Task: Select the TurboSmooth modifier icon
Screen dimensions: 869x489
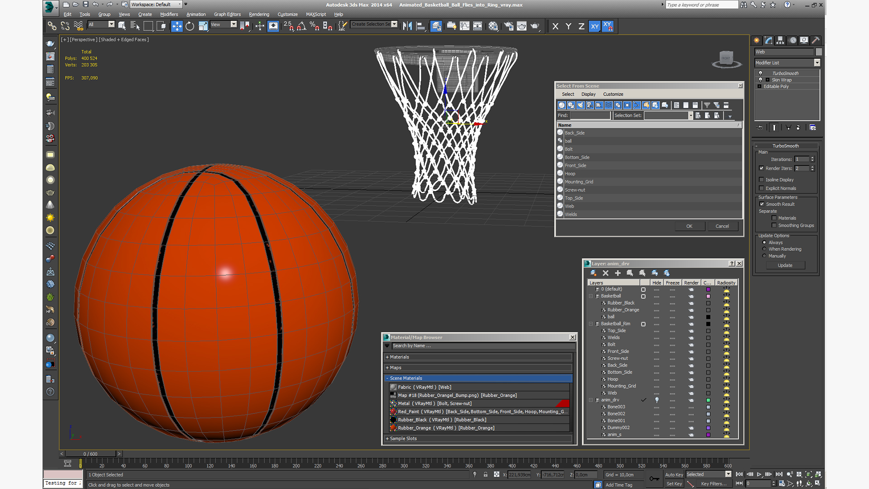Action: tap(760, 72)
